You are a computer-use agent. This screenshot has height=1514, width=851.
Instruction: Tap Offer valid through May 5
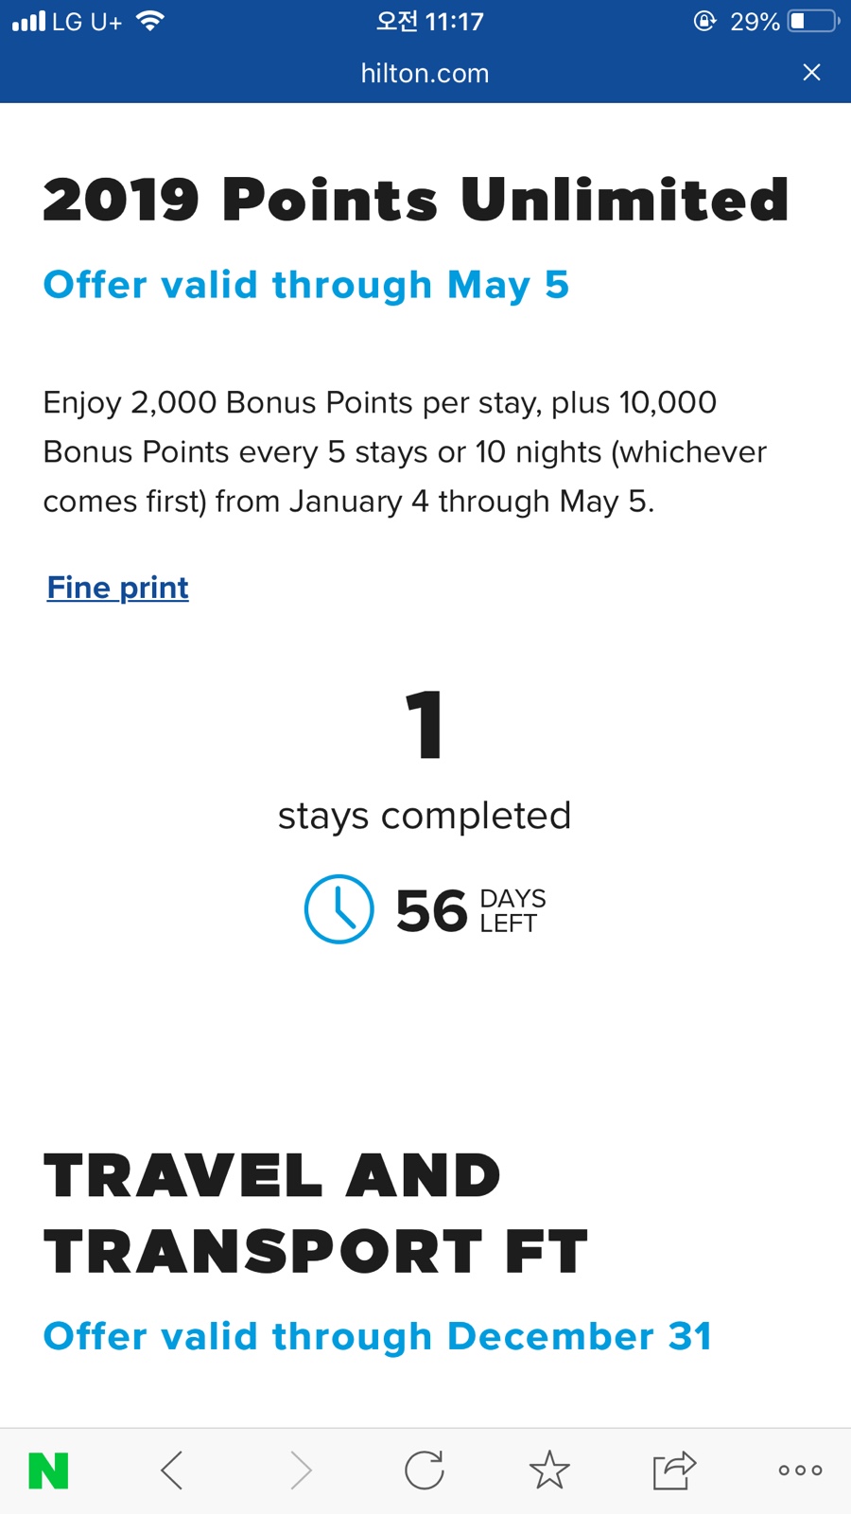coord(306,286)
